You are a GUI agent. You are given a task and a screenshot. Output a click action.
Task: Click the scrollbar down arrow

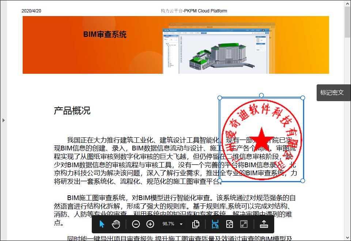pyautogui.click(x=347, y=238)
